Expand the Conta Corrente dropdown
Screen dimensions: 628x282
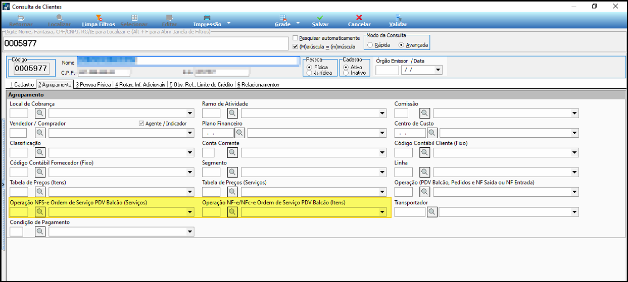point(382,152)
